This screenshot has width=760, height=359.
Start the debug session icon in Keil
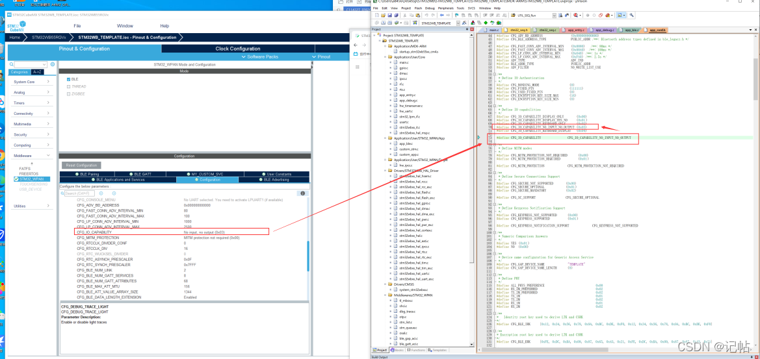coord(576,16)
